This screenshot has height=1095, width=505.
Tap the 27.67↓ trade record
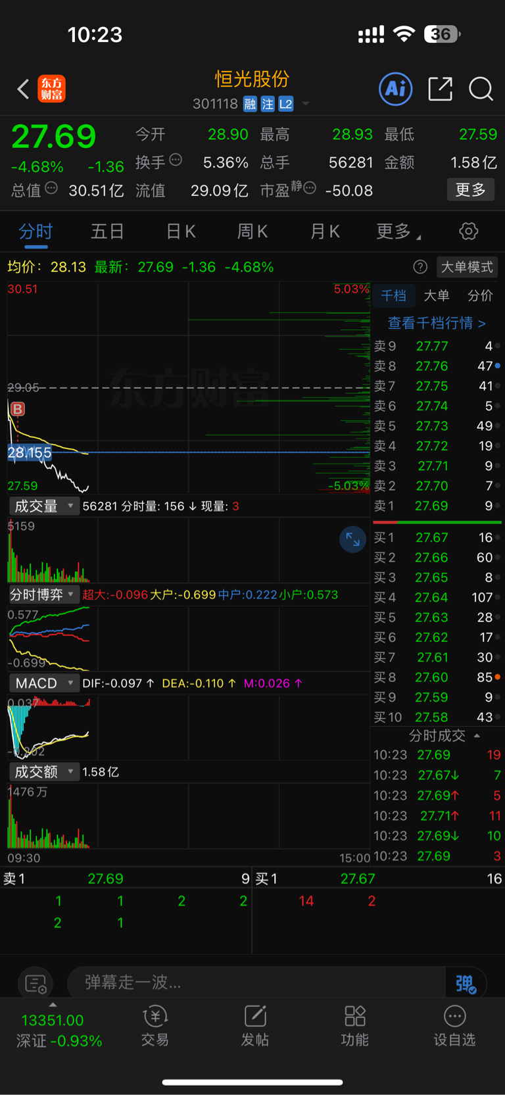pos(437,775)
